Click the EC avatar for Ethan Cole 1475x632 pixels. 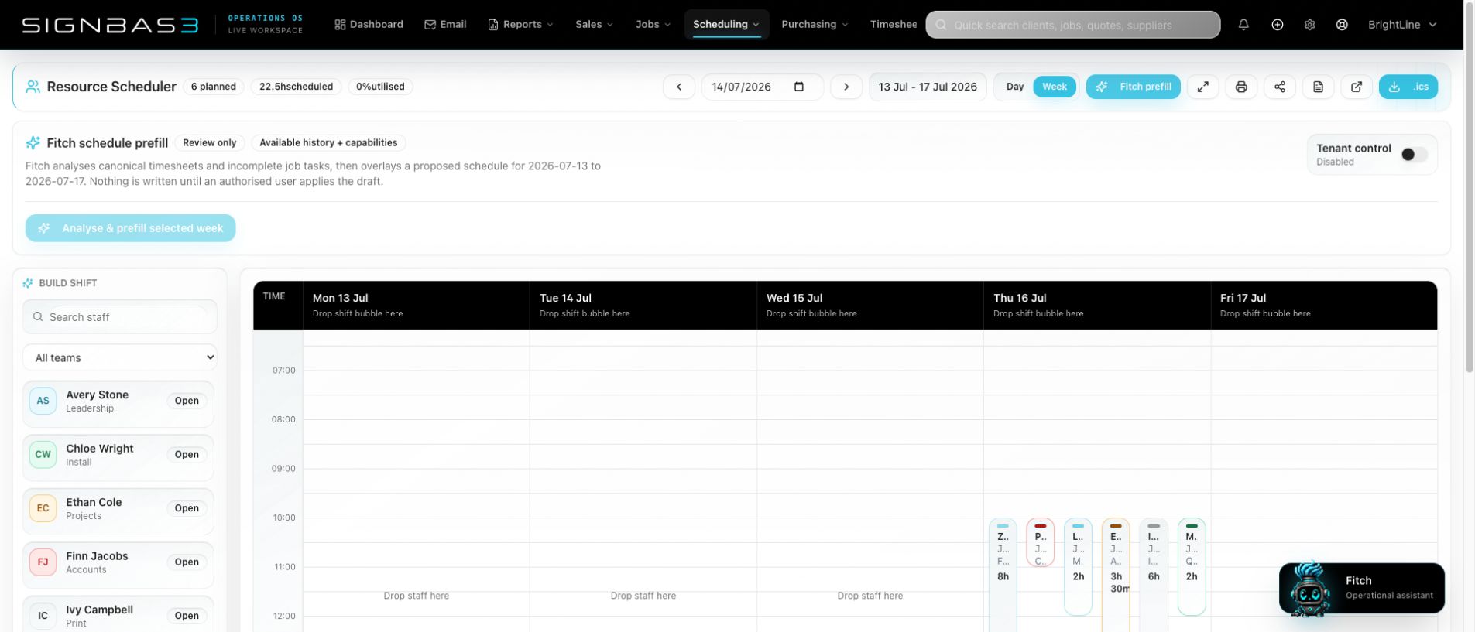[x=43, y=508]
